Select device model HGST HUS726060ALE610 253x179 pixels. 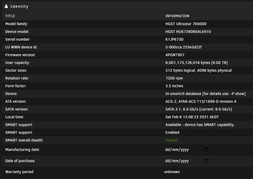tap(188, 32)
